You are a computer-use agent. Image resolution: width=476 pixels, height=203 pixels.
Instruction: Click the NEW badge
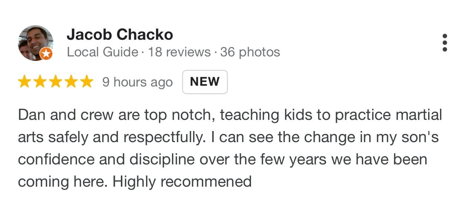tap(205, 82)
